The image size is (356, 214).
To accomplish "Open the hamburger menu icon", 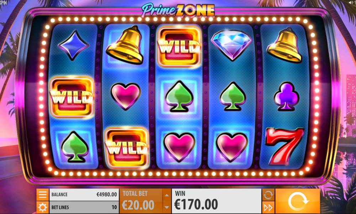I will coord(43,194).
